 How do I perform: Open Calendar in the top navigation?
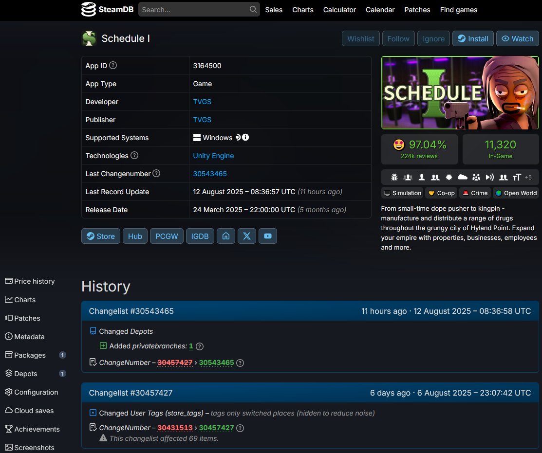point(380,10)
